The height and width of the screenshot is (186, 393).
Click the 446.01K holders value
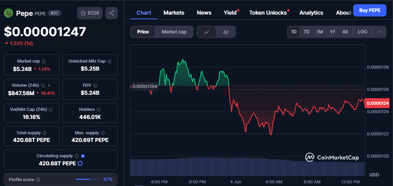click(90, 117)
